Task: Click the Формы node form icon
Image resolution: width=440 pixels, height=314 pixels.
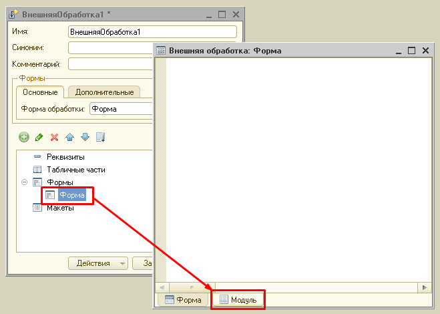Action: 37,182
